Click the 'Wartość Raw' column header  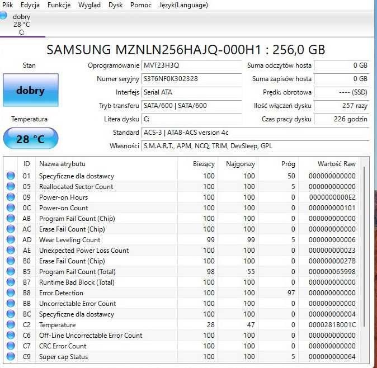click(x=337, y=164)
